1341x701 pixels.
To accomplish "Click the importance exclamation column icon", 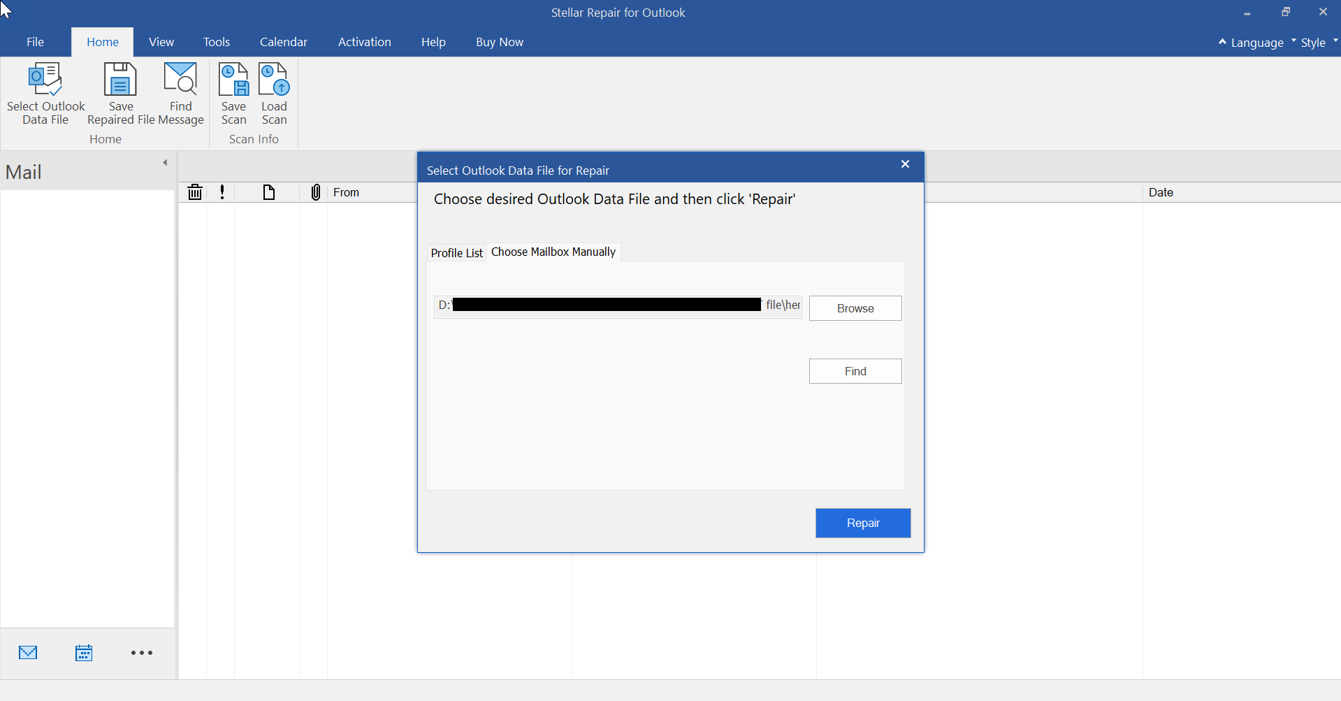I will (222, 192).
